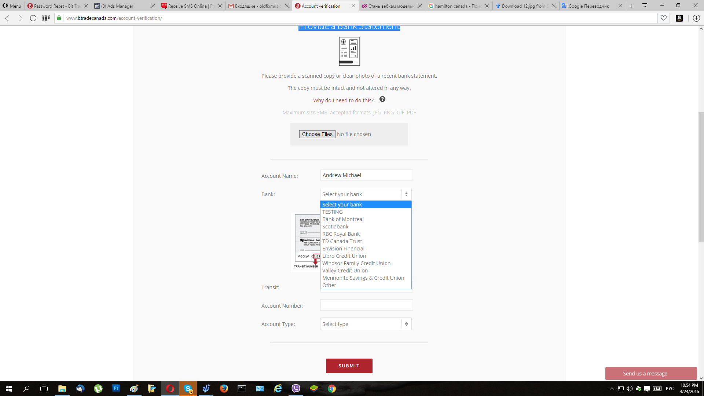Screen dimensions: 704x396
Task: Choose Valley Credit Union option
Action: click(366, 271)
